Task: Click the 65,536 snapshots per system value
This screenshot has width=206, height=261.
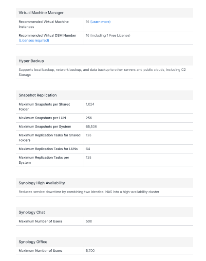Action: tap(91, 127)
